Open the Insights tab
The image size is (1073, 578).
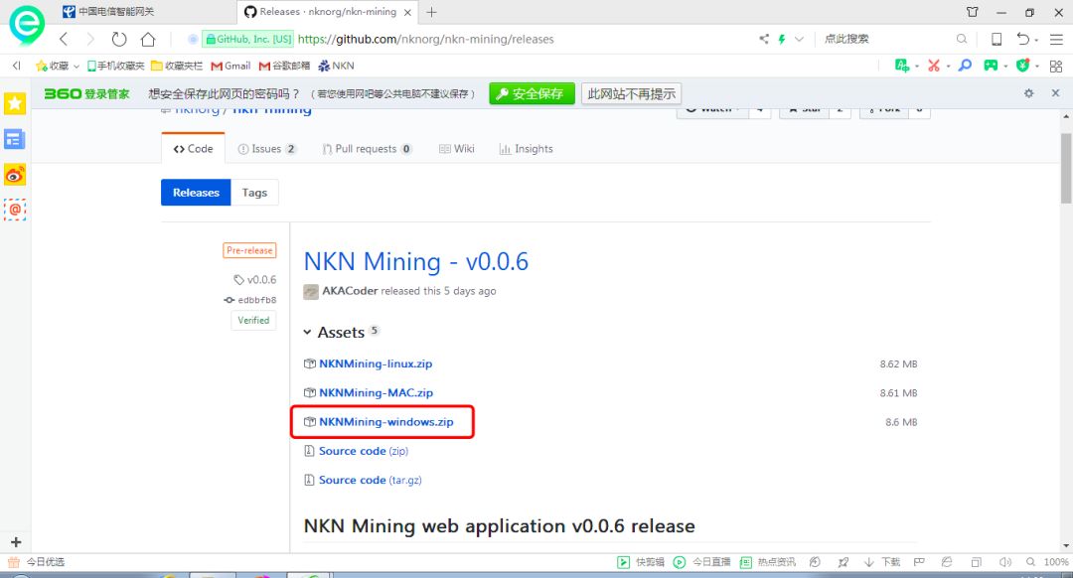pyautogui.click(x=526, y=148)
